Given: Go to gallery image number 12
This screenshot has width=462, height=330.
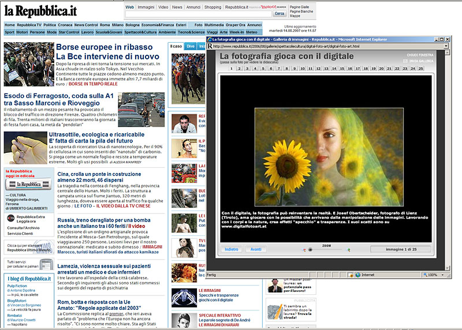Looking at the screenshot, I should (318, 68).
